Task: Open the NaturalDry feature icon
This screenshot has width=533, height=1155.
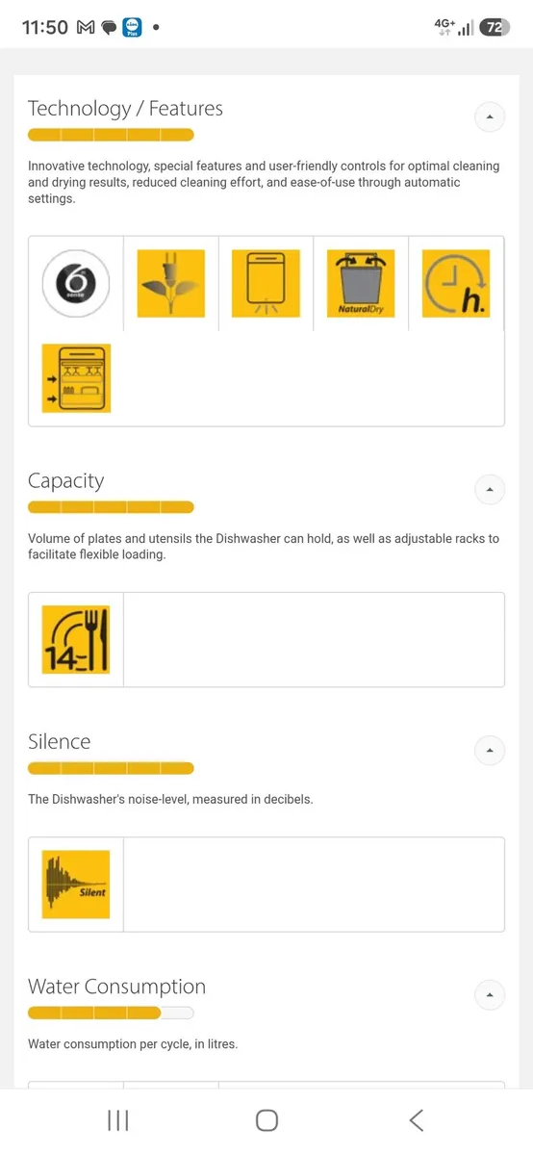Action: pyautogui.click(x=361, y=284)
